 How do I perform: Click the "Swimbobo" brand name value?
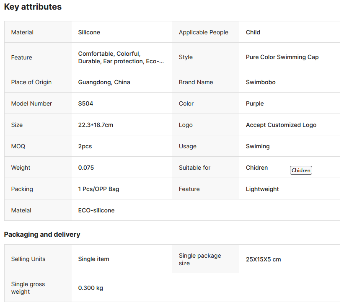point(261,82)
